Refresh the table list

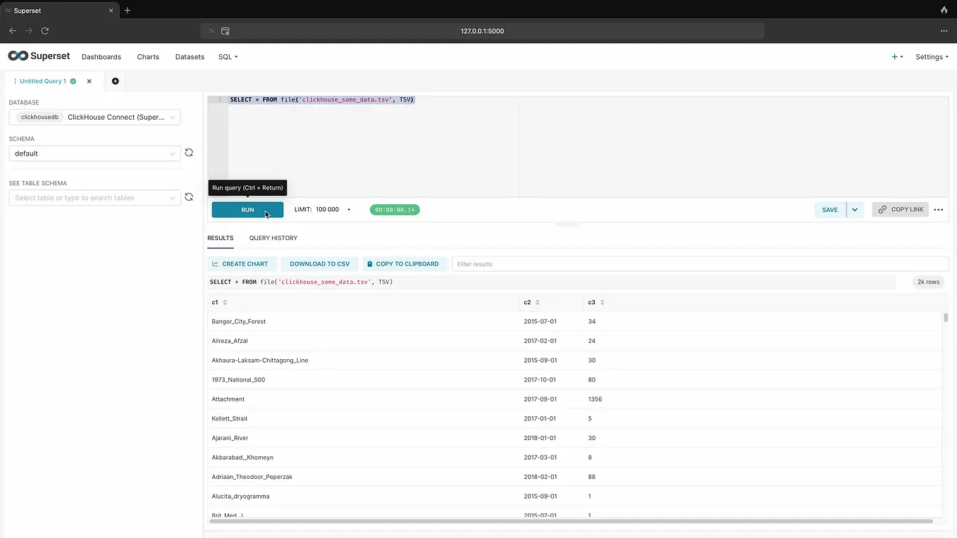pos(189,197)
